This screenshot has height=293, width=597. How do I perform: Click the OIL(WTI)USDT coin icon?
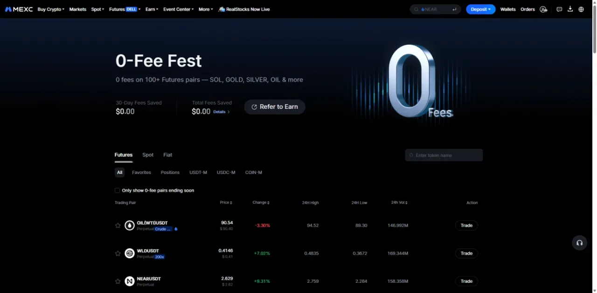click(x=130, y=226)
